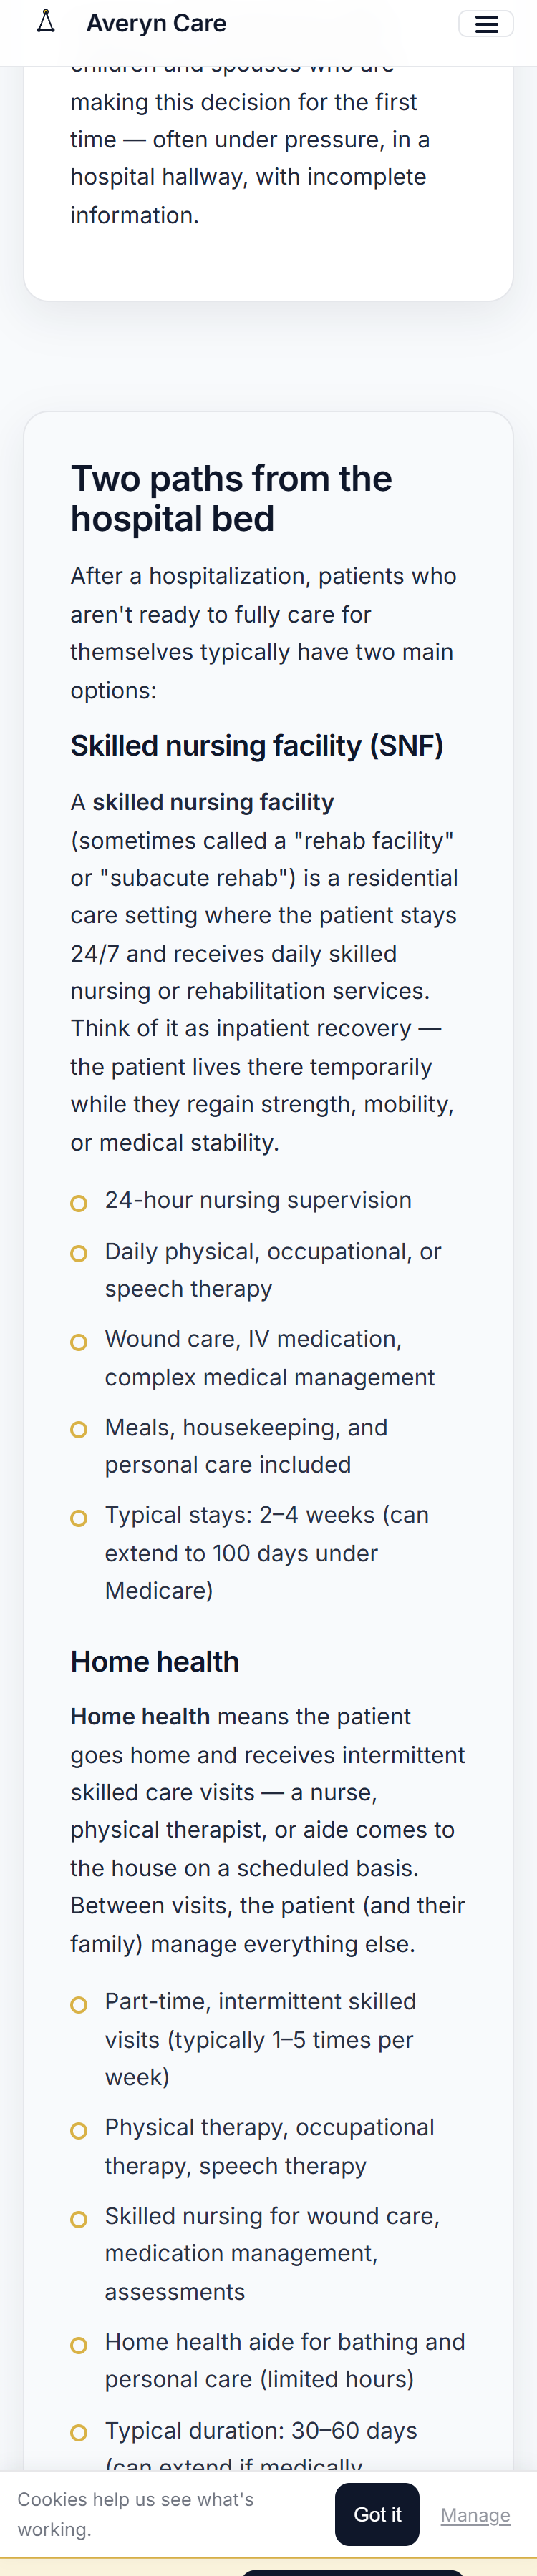
Task: Click the Averyn Care logo icon
Action: point(46,24)
